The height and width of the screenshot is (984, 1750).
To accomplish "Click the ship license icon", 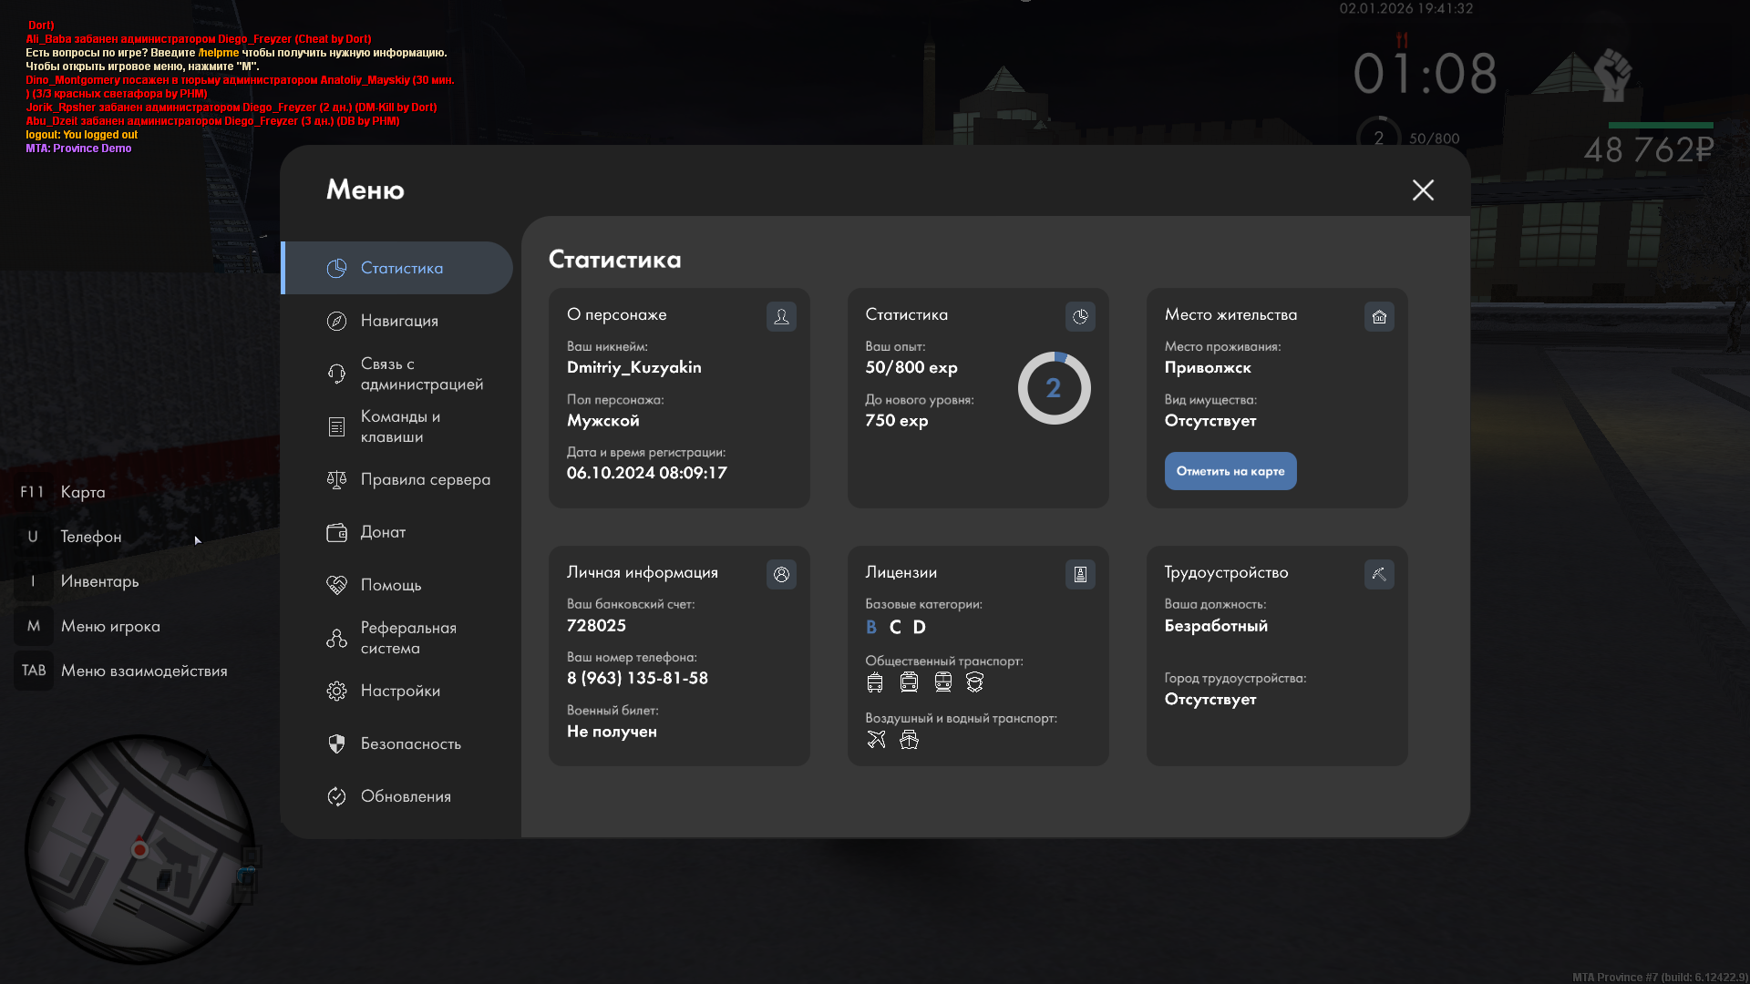I will click(909, 739).
